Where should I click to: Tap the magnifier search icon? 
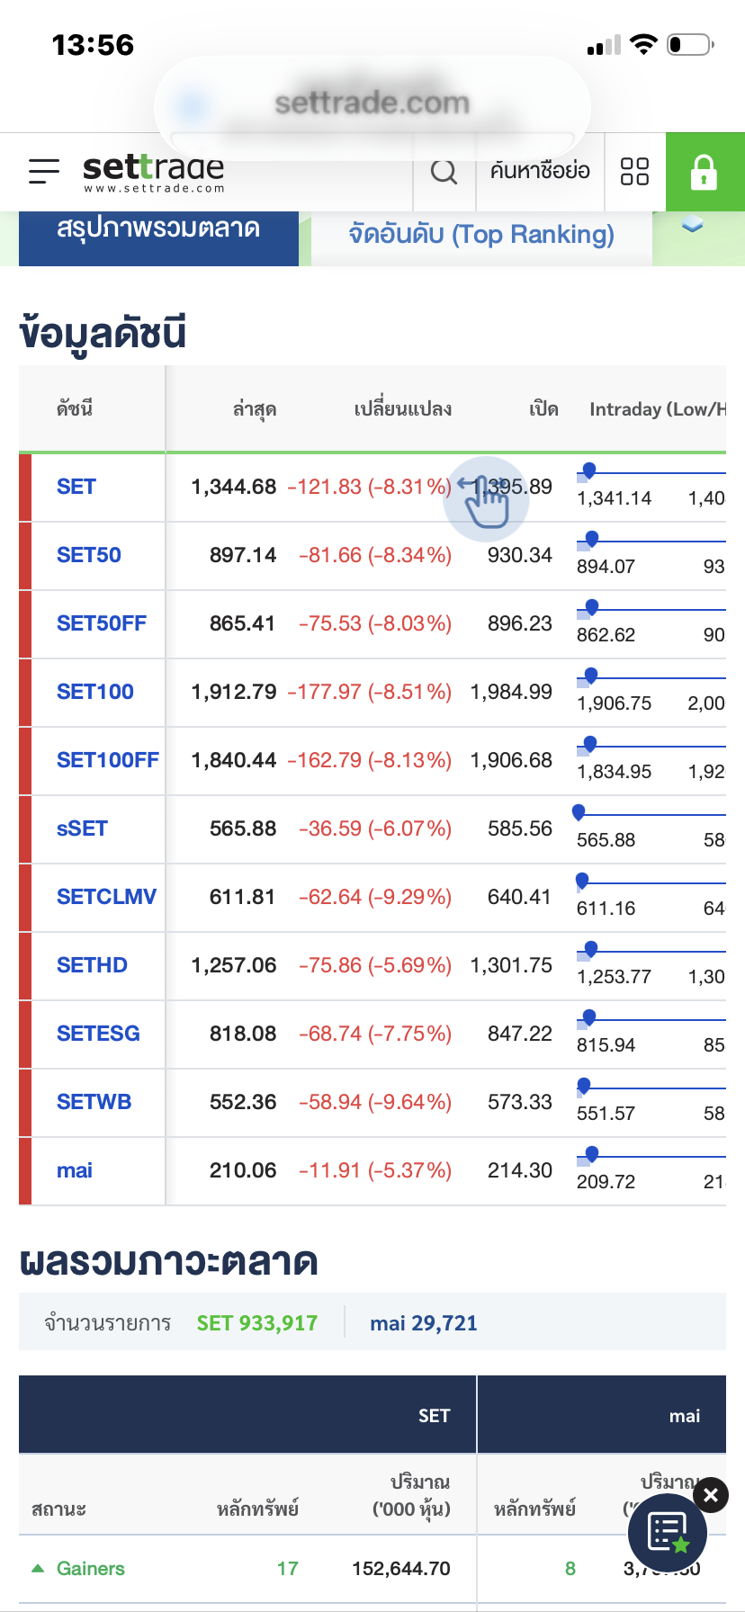pos(444,171)
